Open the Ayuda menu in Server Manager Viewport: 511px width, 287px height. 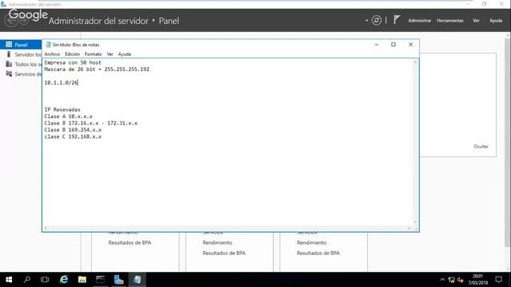point(496,21)
